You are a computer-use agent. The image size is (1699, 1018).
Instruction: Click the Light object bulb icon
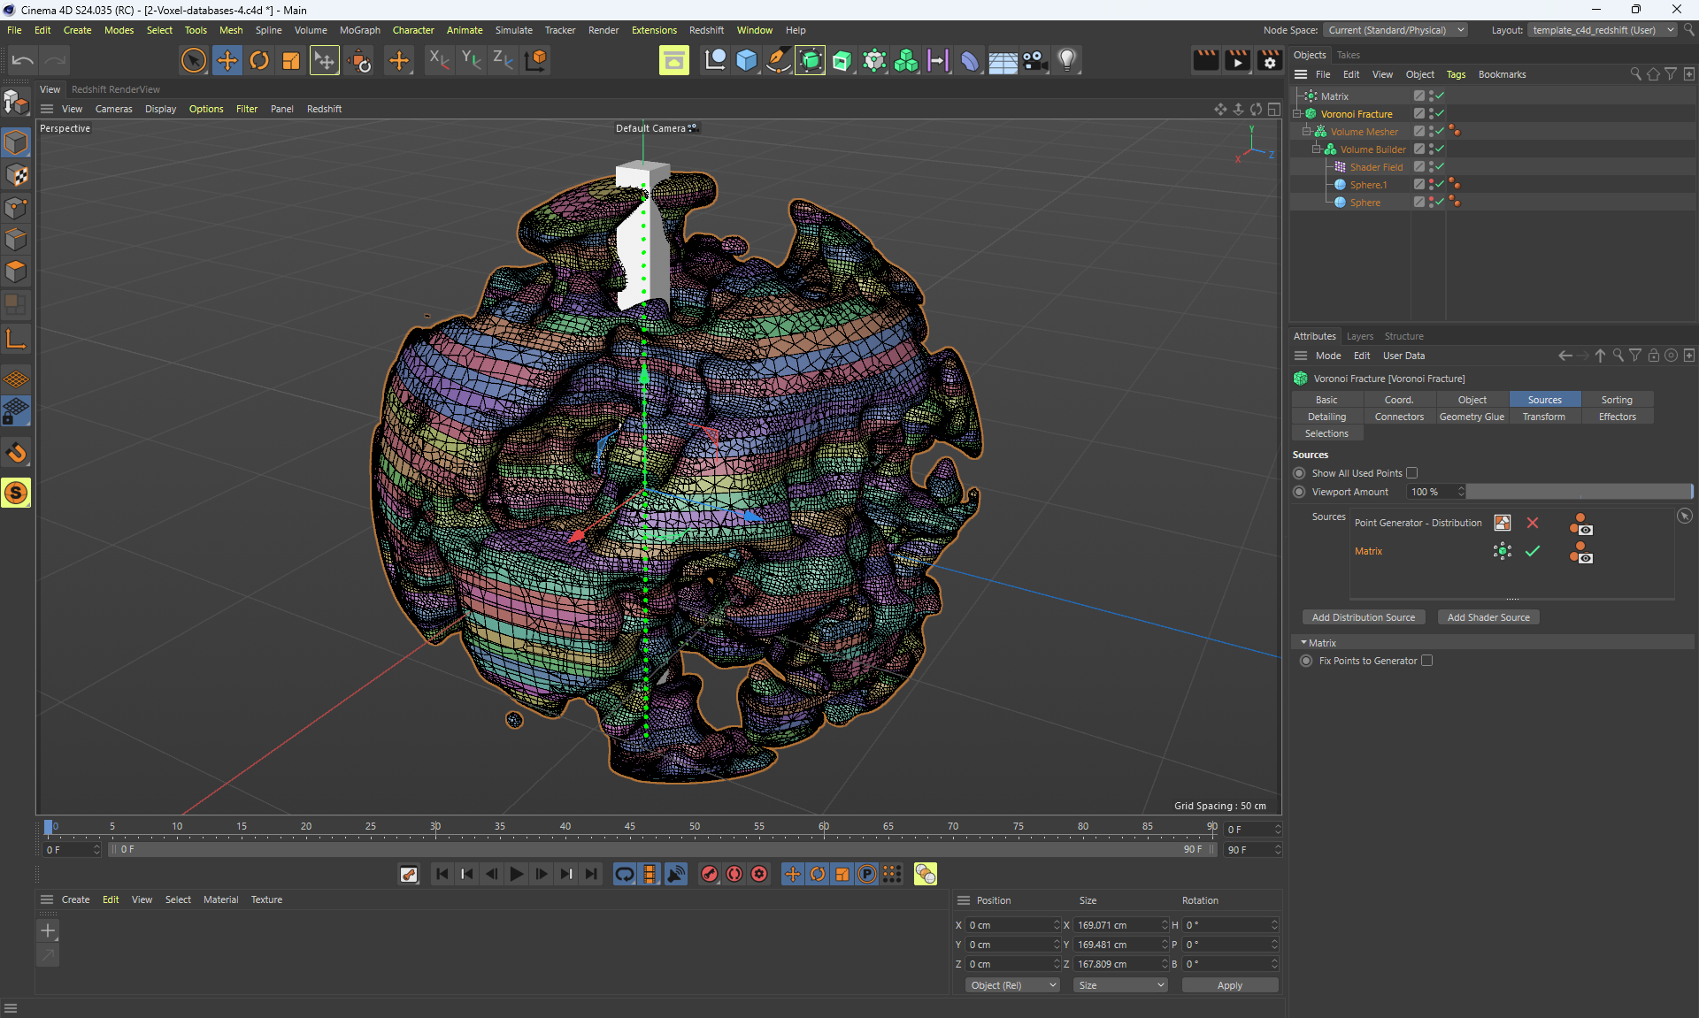(x=1067, y=60)
